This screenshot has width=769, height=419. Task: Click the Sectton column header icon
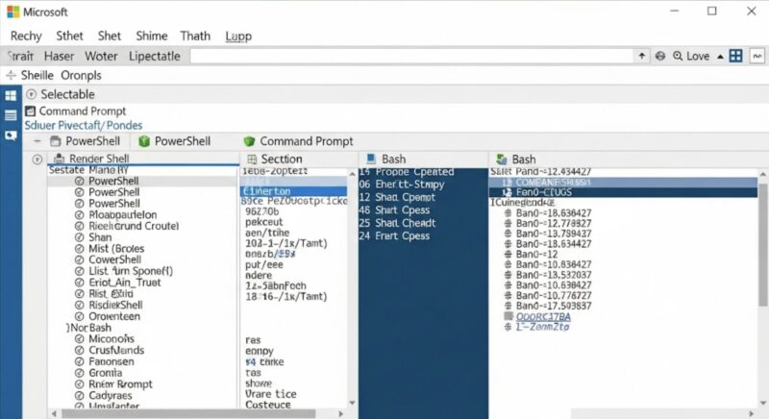pos(252,159)
